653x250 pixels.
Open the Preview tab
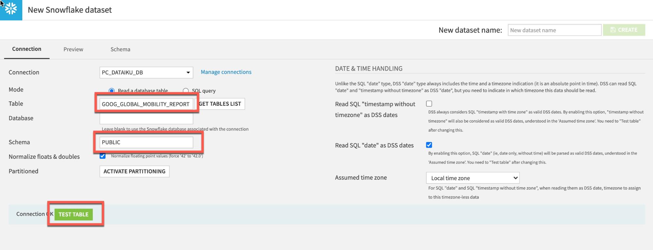click(x=73, y=49)
